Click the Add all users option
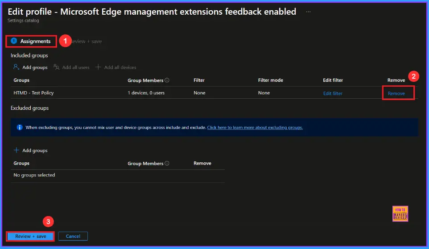Screen dimensions: 429x249 click(x=71, y=67)
